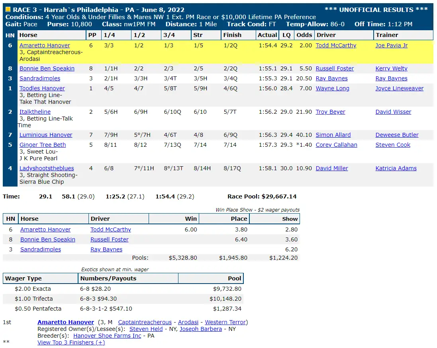437x348 pixels.
Task: Click the Win payout 6.00 value
Action: pos(191,229)
